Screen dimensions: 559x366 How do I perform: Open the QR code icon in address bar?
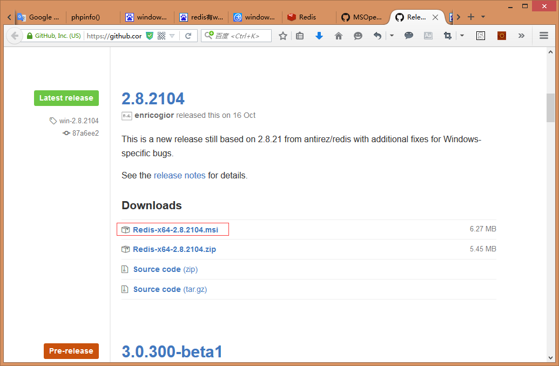(x=161, y=36)
